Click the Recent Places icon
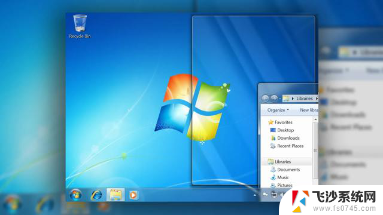Viewport: 383px width, 215px height. 273,146
